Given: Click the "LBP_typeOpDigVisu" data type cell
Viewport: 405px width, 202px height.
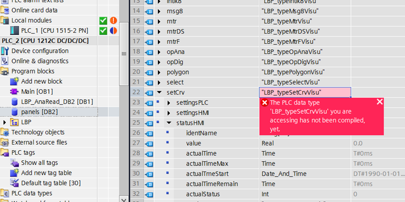Looking at the screenshot, I should tap(305, 62).
